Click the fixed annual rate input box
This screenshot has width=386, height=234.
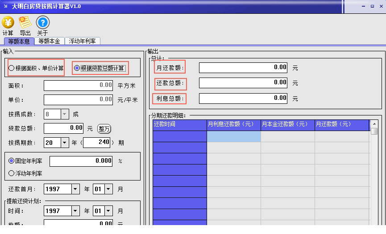coord(81,161)
